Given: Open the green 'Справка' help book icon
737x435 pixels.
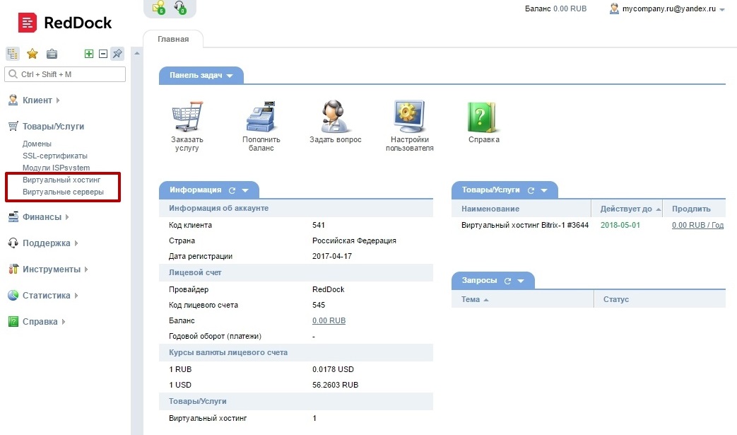Looking at the screenshot, I should point(483,117).
